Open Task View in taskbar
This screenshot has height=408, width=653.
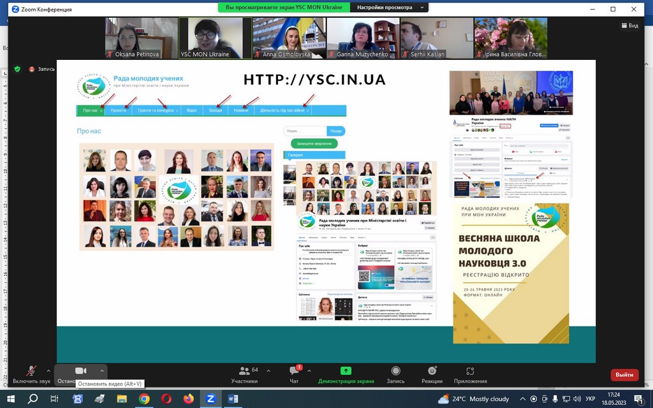click(54, 399)
